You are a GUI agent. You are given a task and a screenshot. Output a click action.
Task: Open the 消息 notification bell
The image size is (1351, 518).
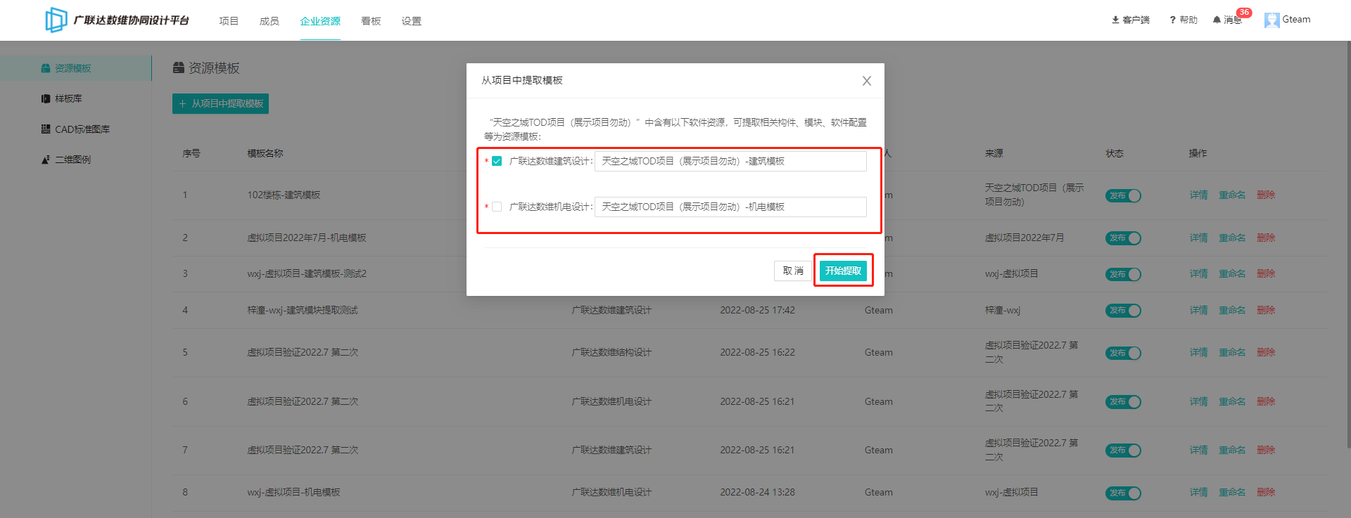pos(1217,20)
